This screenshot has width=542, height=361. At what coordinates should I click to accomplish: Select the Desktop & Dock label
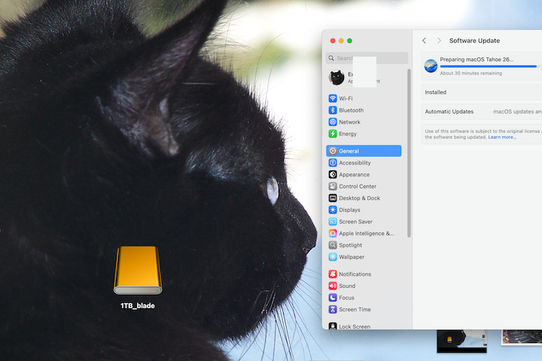360,198
